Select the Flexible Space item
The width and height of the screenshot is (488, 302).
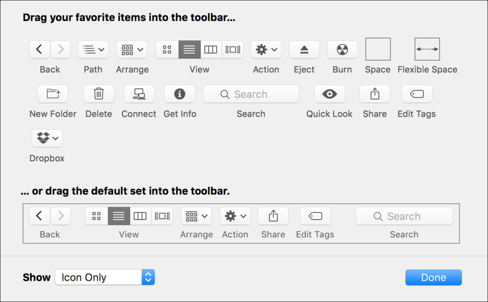(427, 49)
